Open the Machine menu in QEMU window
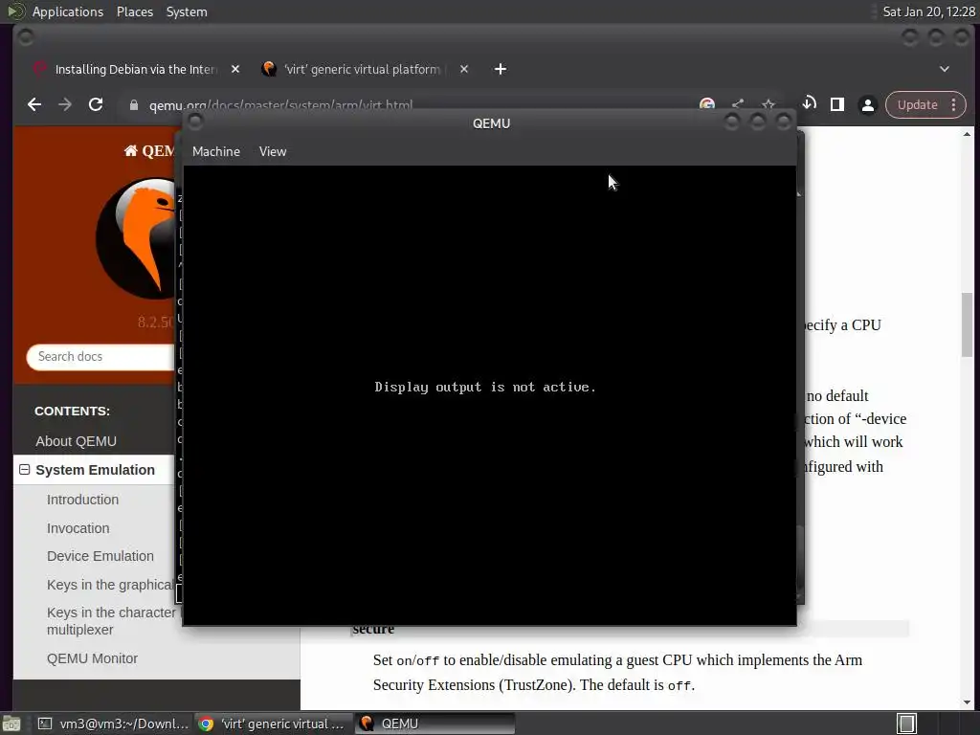The image size is (980, 735). (215, 151)
